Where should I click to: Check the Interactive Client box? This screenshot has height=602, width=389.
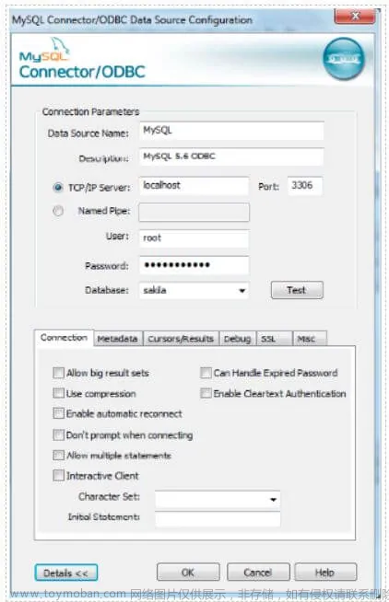(58, 475)
